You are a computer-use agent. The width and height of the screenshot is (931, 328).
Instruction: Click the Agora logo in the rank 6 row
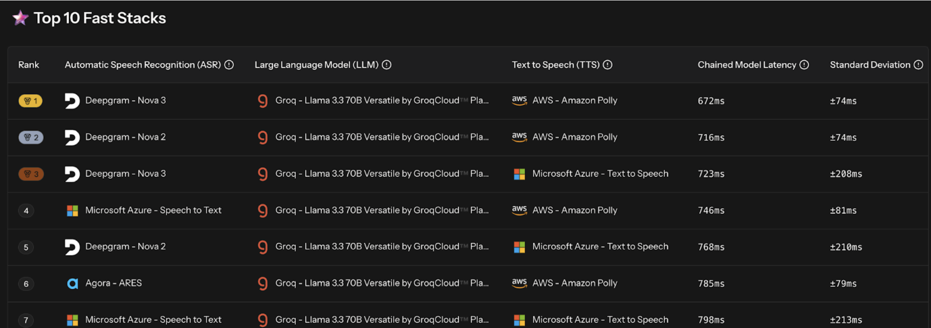pos(72,283)
